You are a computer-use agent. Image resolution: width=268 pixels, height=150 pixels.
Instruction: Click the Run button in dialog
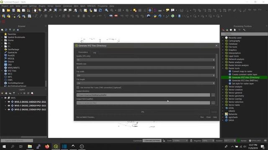202,117
